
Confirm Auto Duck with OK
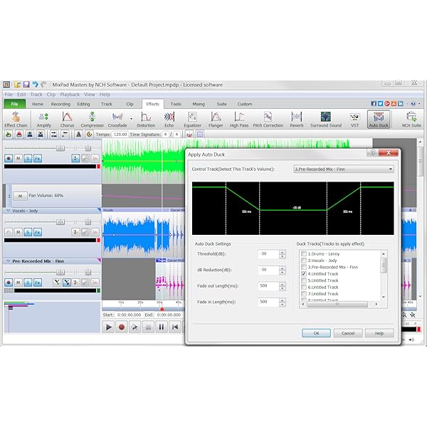coord(316,333)
